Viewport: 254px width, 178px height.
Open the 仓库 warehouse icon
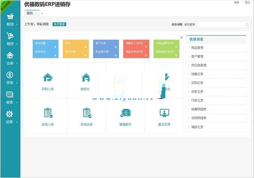10,55
